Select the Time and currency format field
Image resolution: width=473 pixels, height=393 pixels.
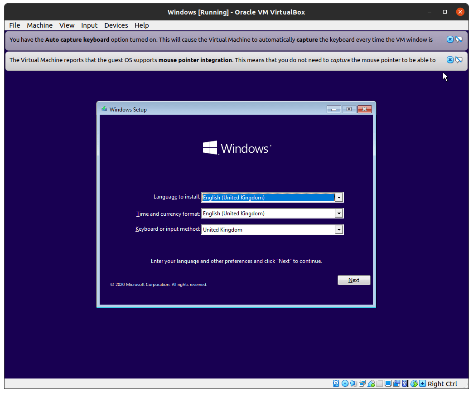click(x=272, y=213)
